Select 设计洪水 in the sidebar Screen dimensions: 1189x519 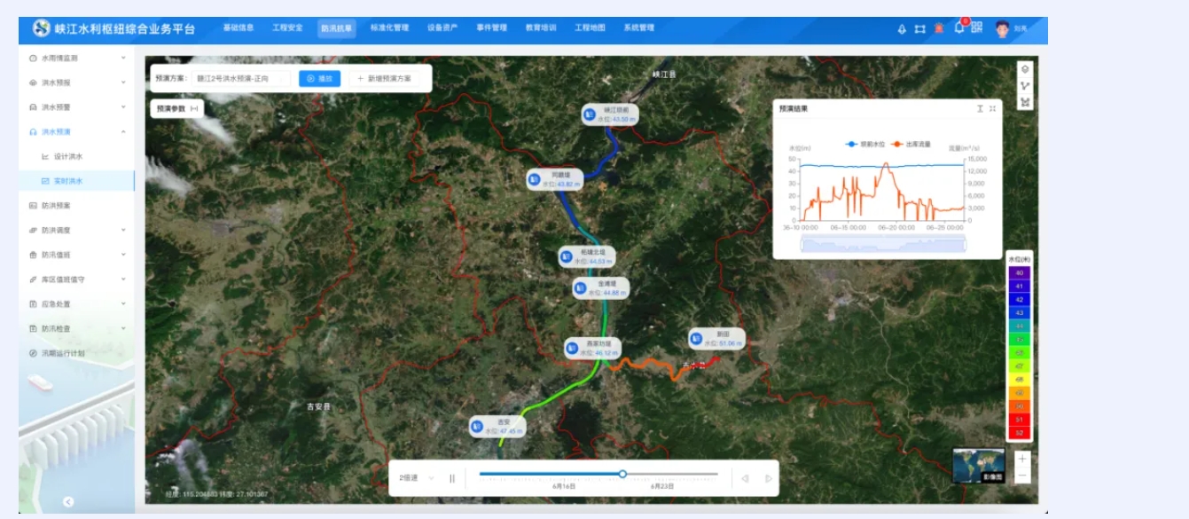point(67,157)
